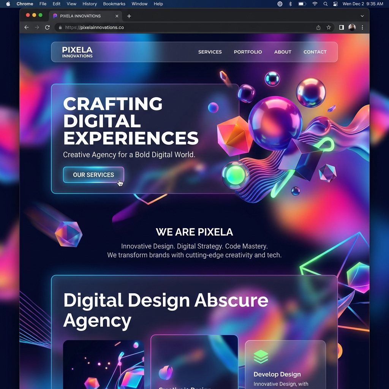Open the Apple menu
Image resolution: width=389 pixels, height=389 pixels.
tap(8, 4)
